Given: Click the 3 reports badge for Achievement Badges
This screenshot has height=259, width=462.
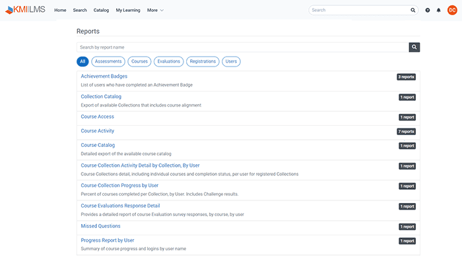Looking at the screenshot, I should point(406,77).
